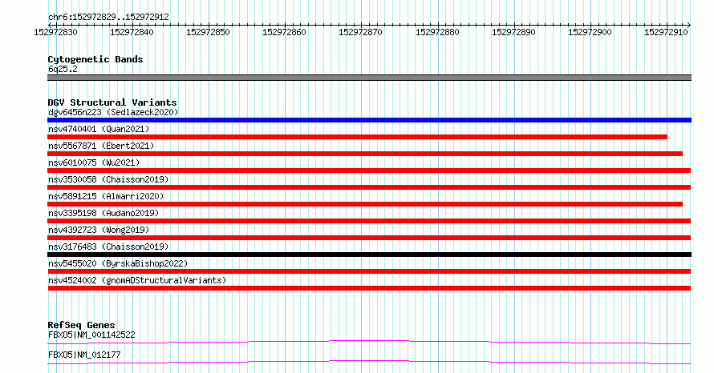This screenshot has height=373, width=714.
Task: Click the red nsv3530058 variant bar
Action: (369, 187)
